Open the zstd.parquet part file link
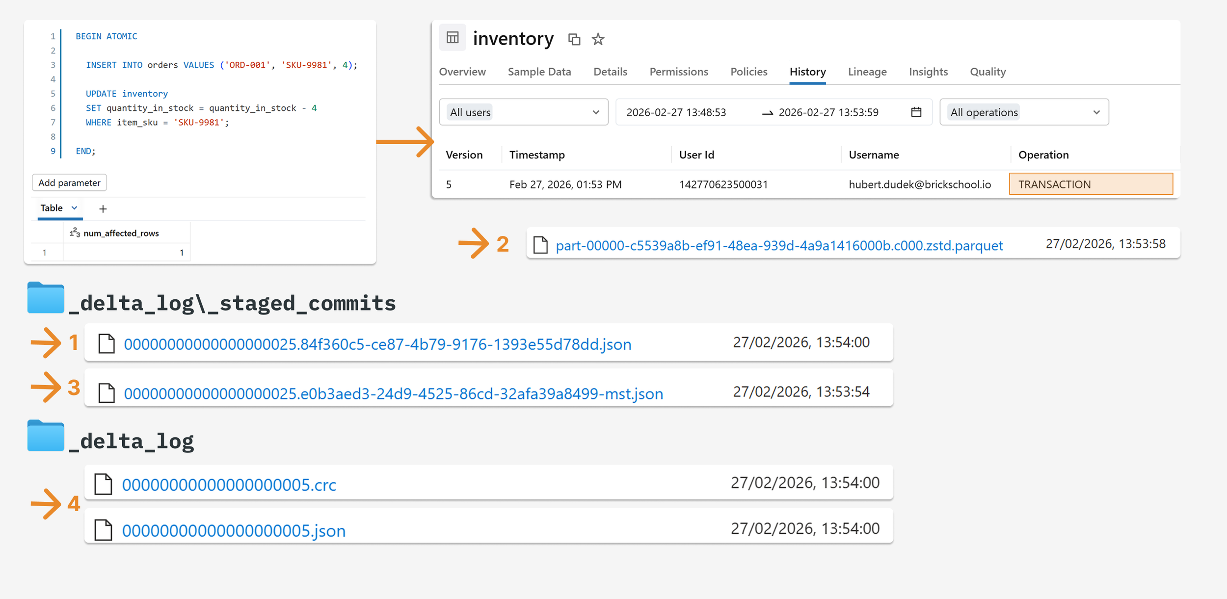Viewport: 1227px width, 599px height. (x=779, y=245)
